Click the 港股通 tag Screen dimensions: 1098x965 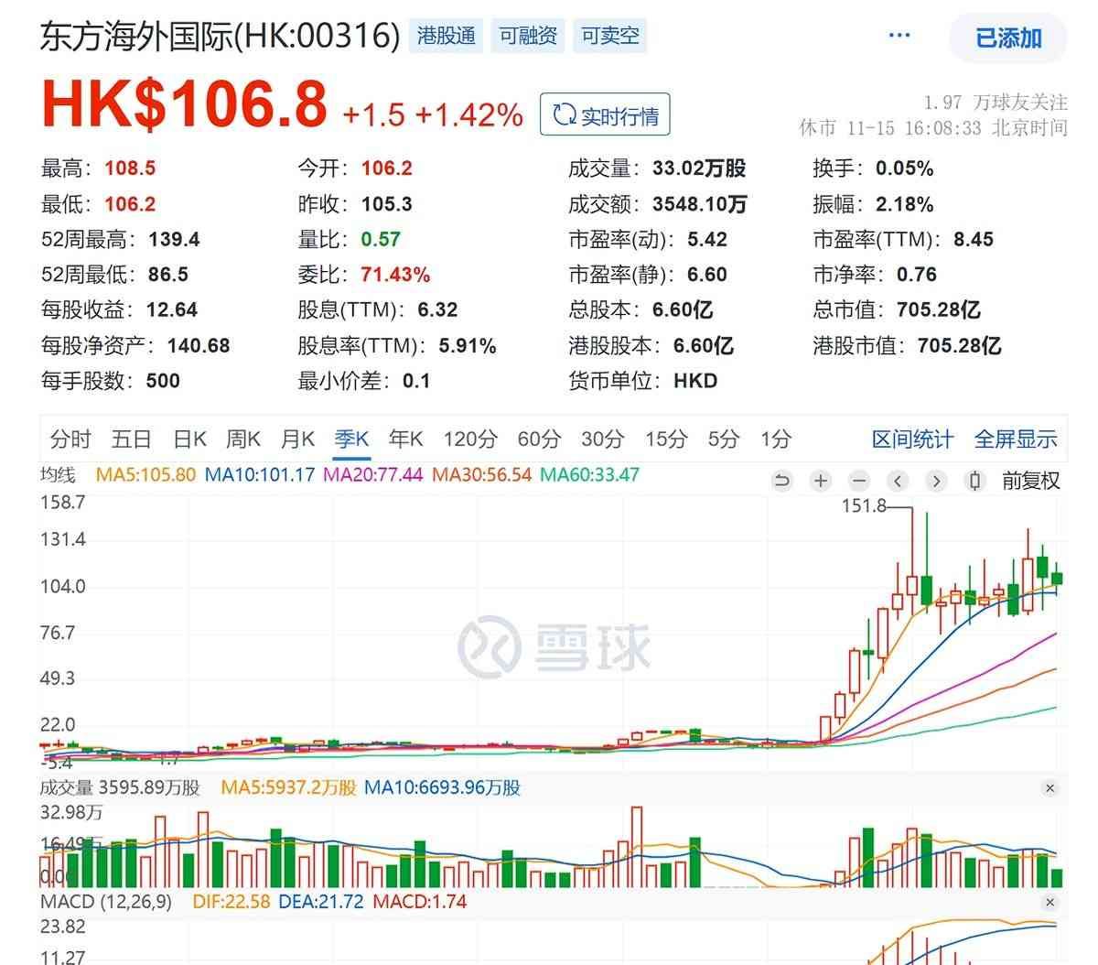(447, 36)
